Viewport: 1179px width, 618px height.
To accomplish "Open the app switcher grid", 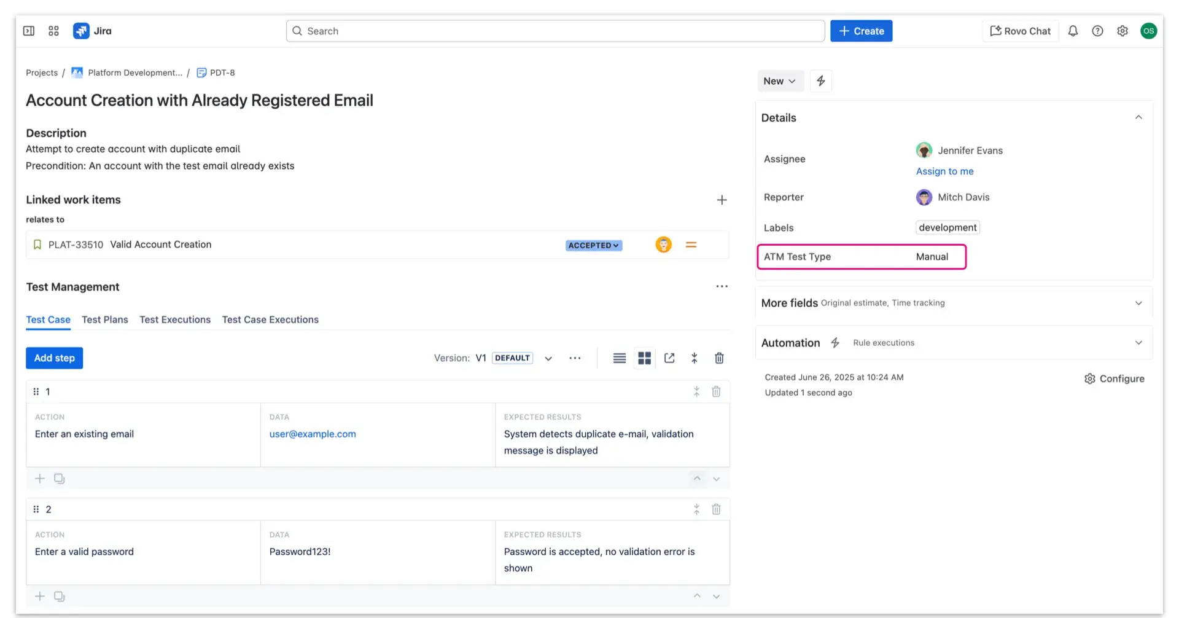I will 53,30.
